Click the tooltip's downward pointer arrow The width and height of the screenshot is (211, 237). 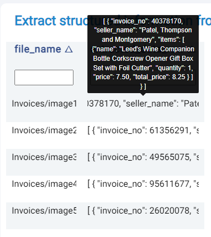click(143, 94)
